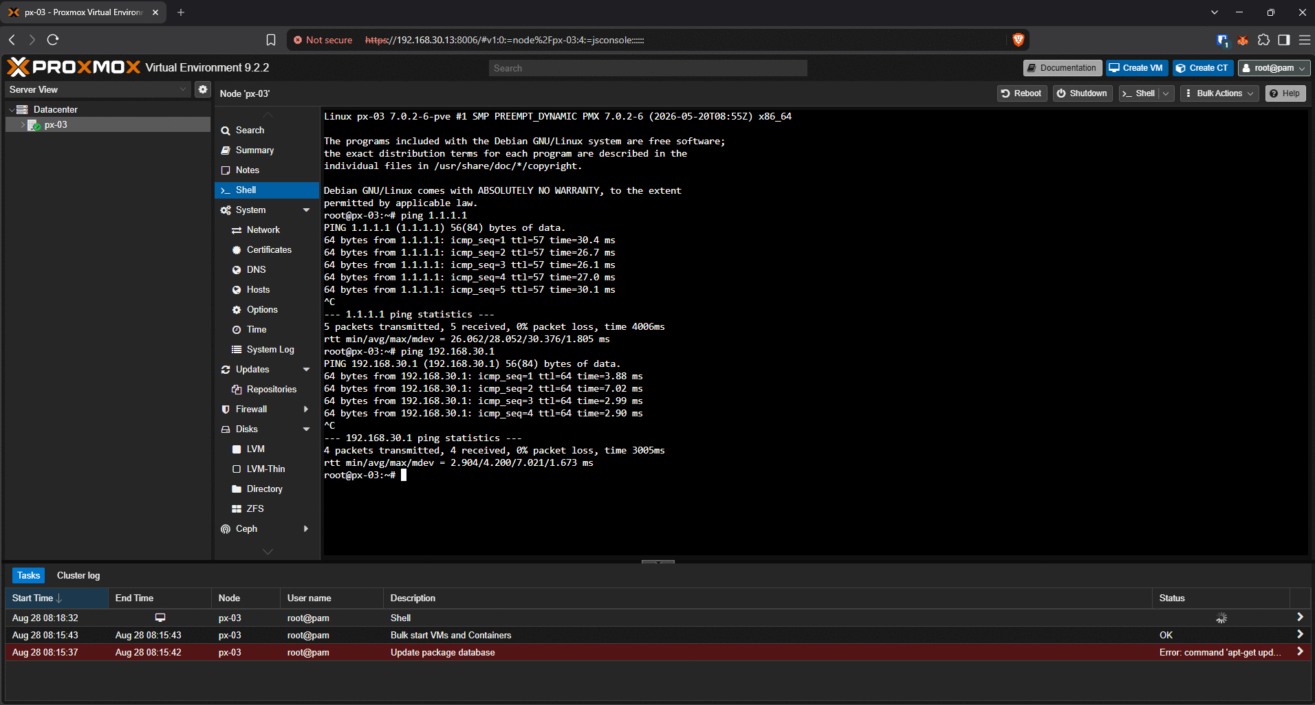The height and width of the screenshot is (705, 1315).
Task: Reload the browser page
Action: click(x=52, y=40)
